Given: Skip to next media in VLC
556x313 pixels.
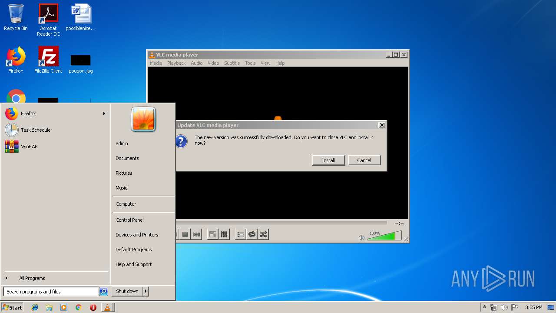Looking at the screenshot, I should coord(196,234).
